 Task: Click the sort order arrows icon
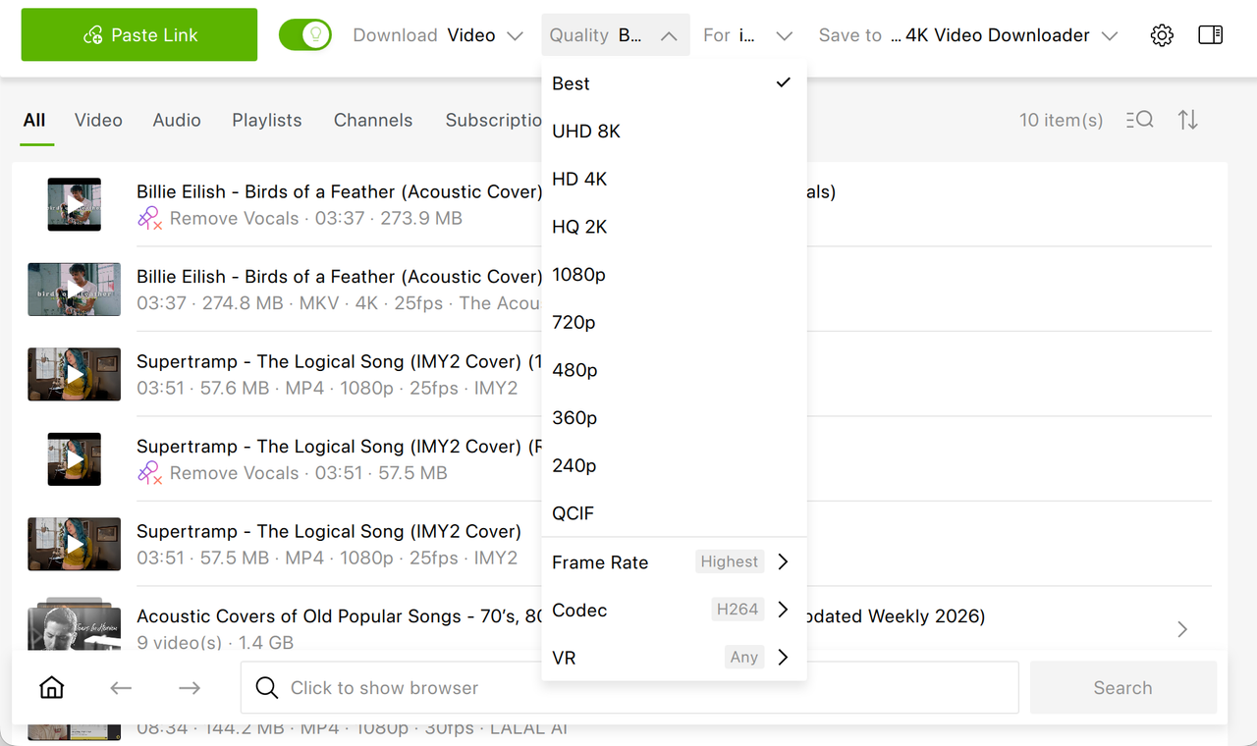coord(1188,120)
